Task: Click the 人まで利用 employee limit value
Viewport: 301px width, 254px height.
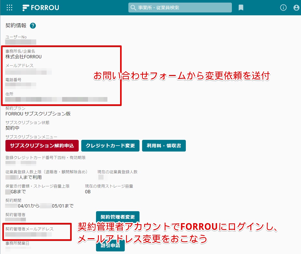Action: click(24, 177)
